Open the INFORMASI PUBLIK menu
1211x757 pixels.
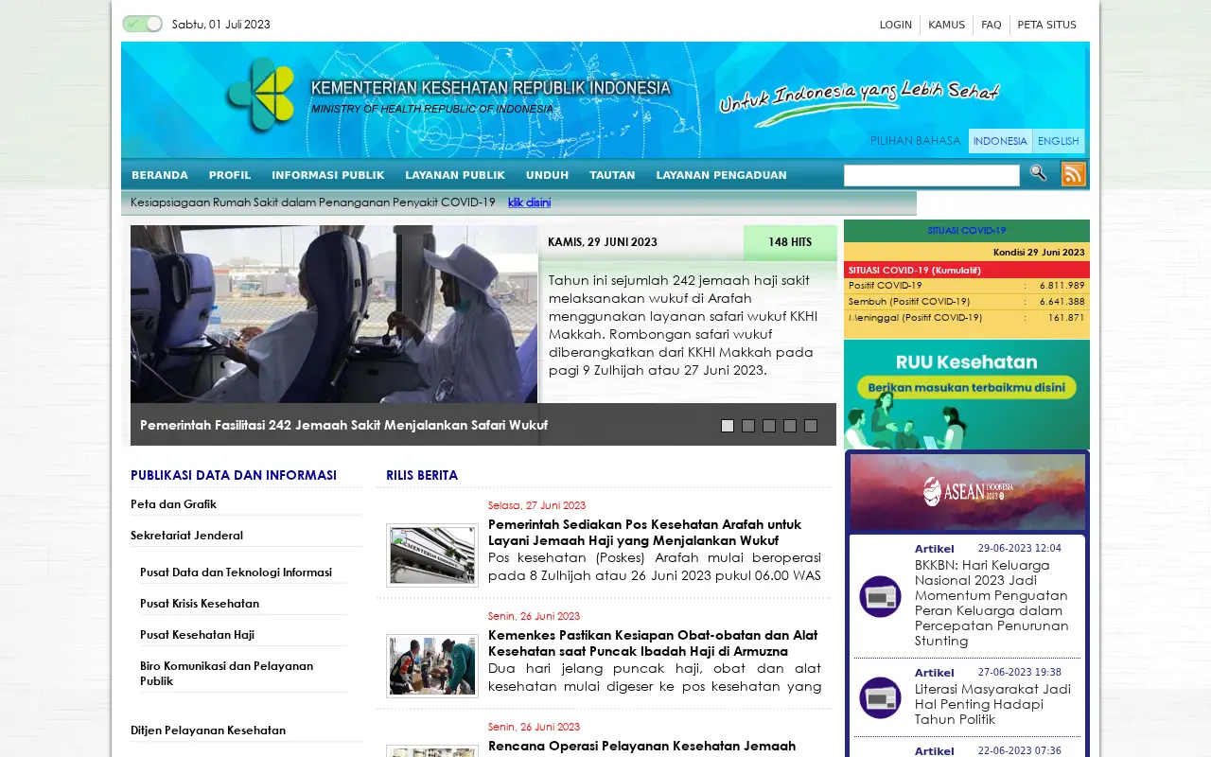(x=328, y=175)
